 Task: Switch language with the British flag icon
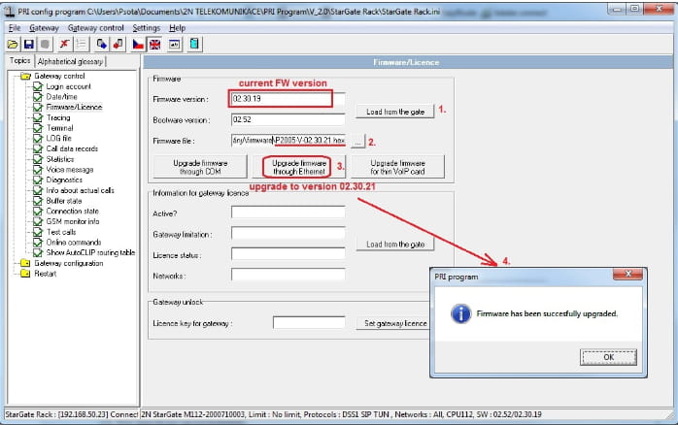pos(154,44)
